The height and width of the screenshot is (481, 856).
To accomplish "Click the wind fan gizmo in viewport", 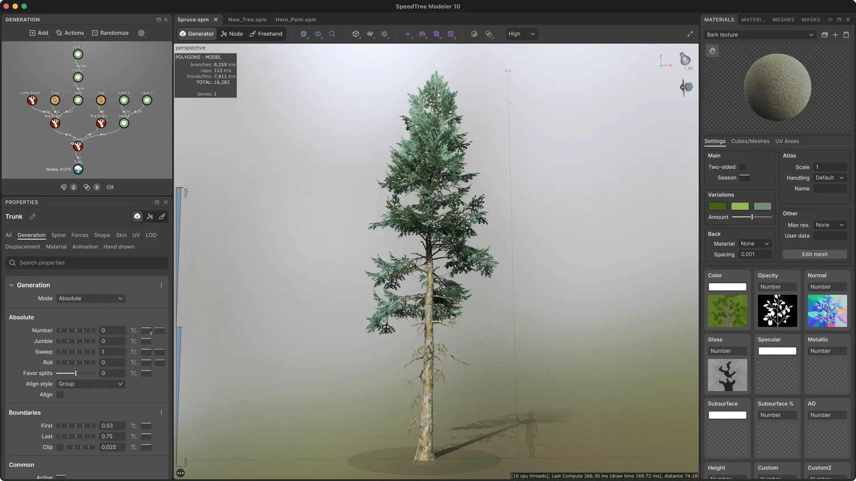I will (x=686, y=87).
